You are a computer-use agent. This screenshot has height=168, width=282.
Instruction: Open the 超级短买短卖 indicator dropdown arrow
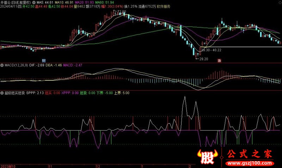2,93
